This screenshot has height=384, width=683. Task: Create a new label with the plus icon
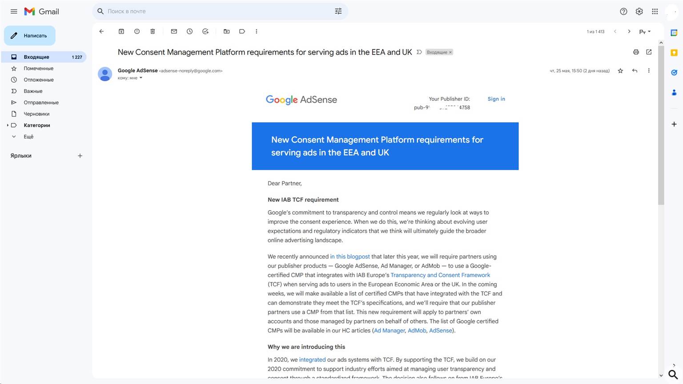click(x=80, y=156)
